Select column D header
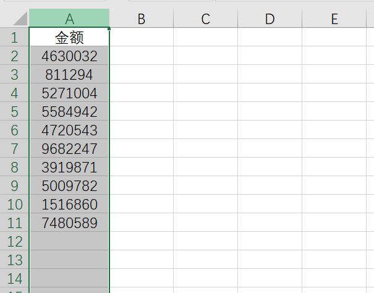 pos(270,18)
